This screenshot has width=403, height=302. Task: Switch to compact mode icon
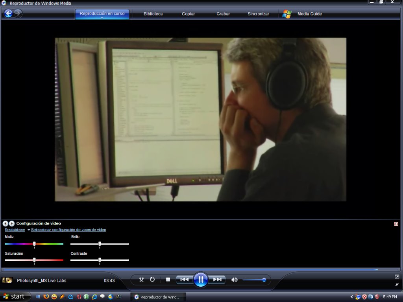[x=397, y=285]
